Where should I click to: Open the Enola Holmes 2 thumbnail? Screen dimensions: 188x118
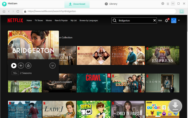[128, 83]
